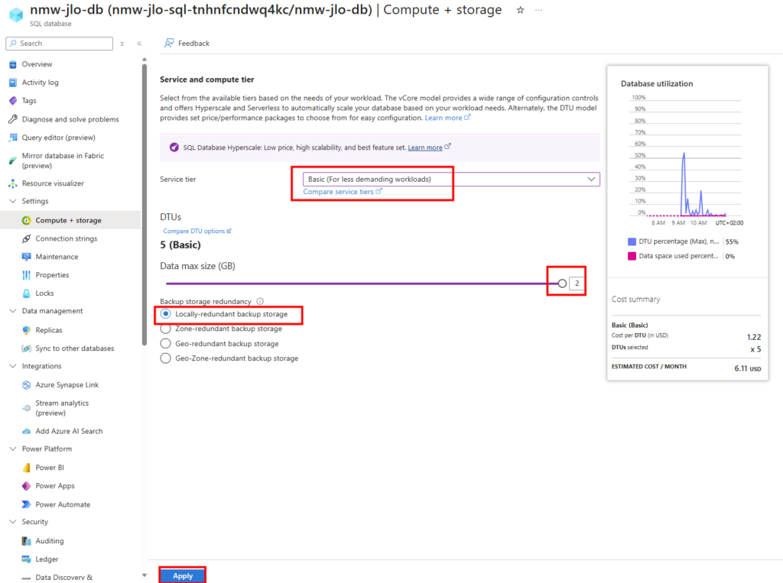The height and width of the screenshot is (583, 783).
Task: Click the Data max size slider handle
Action: click(562, 283)
